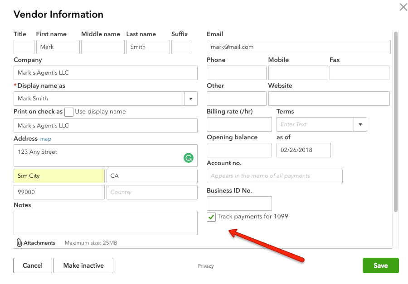Select the Company name field
The width and height of the screenshot is (408, 284).
106,73
